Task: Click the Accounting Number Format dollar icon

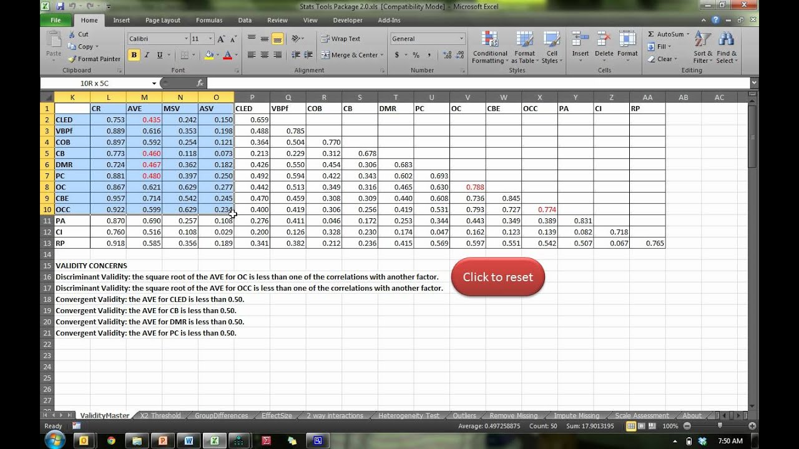Action: click(396, 55)
